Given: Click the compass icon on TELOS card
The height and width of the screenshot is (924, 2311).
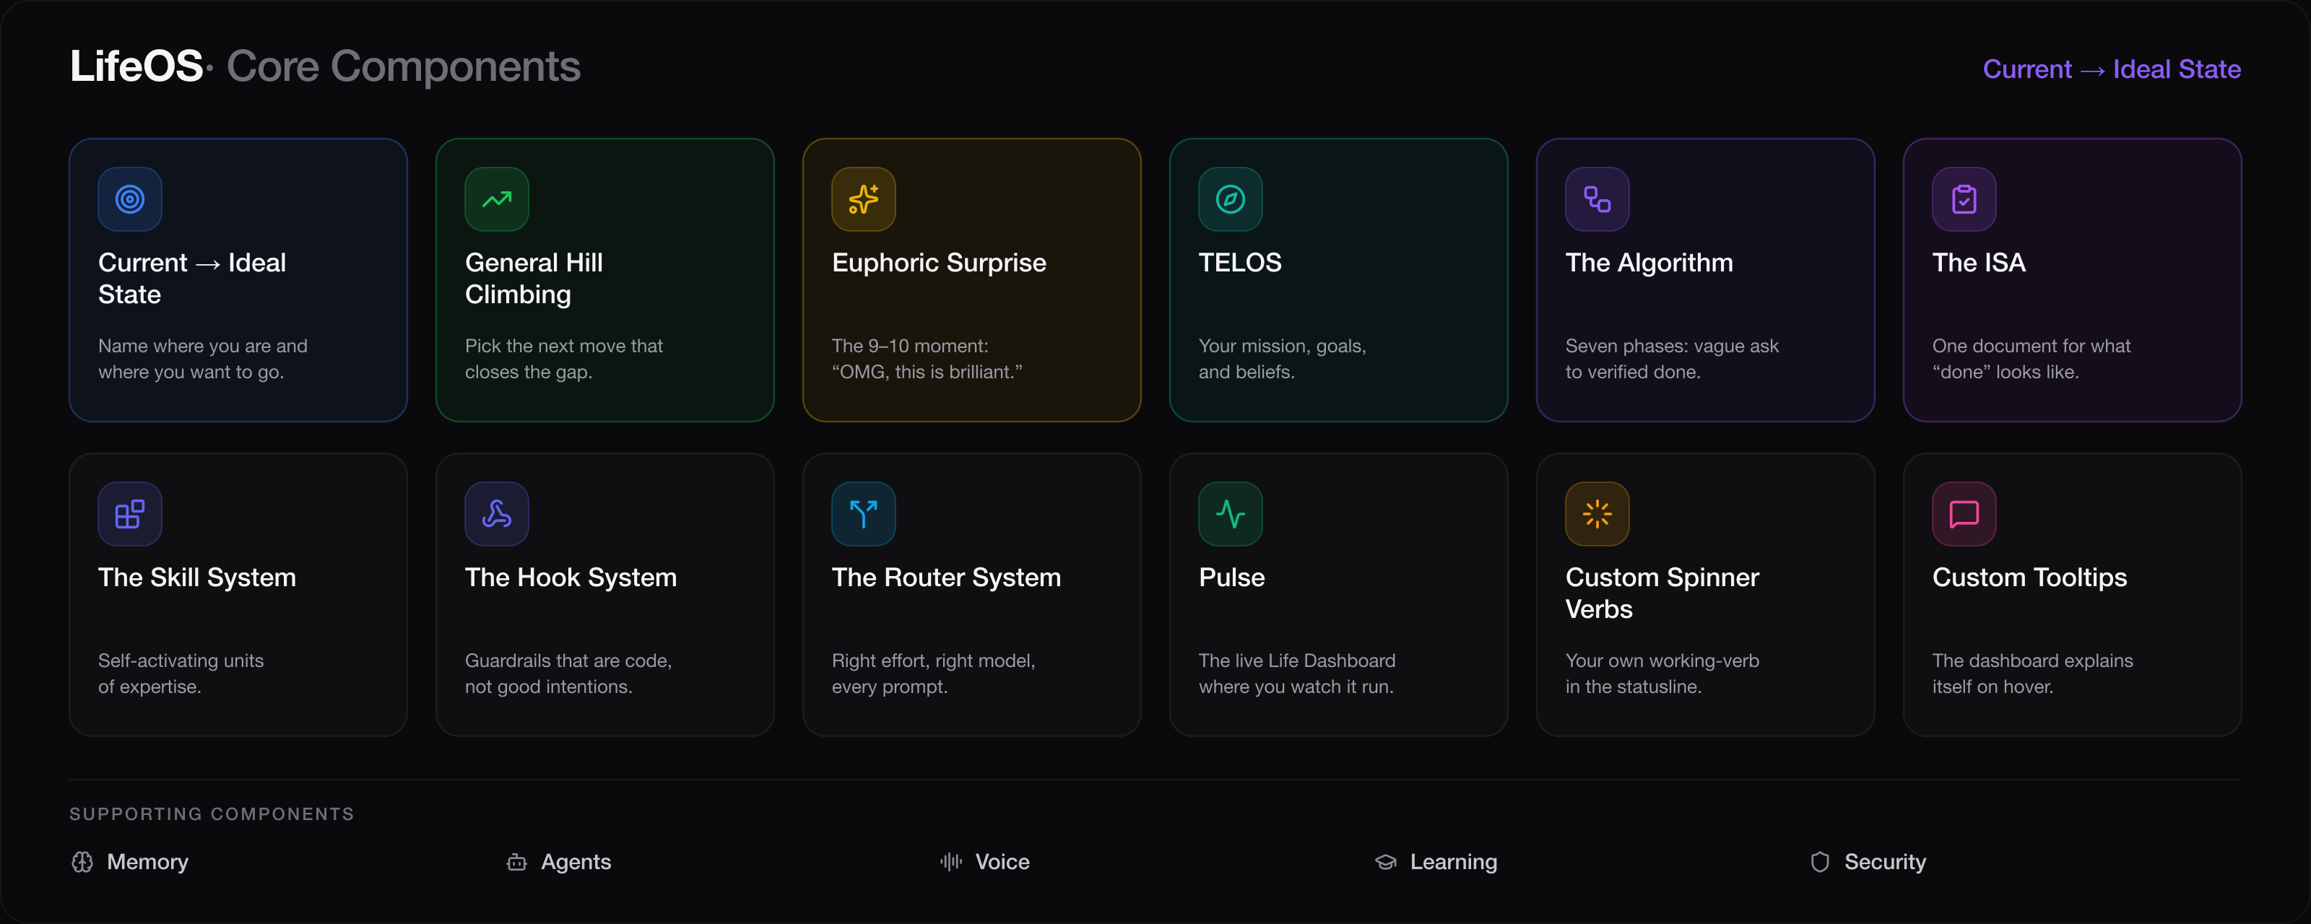Looking at the screenshot, I should tap(1231, 199).
